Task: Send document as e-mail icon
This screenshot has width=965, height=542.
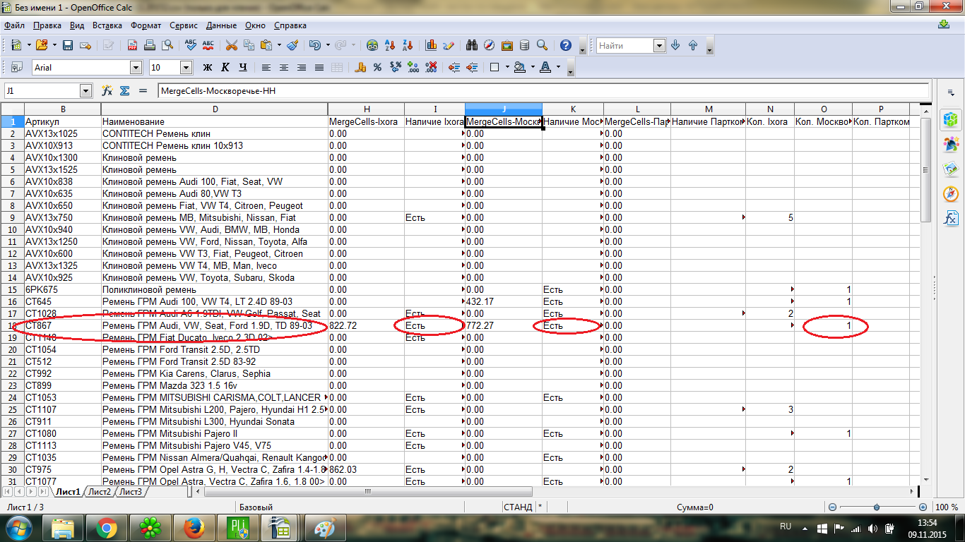Action: click(85, 45)
